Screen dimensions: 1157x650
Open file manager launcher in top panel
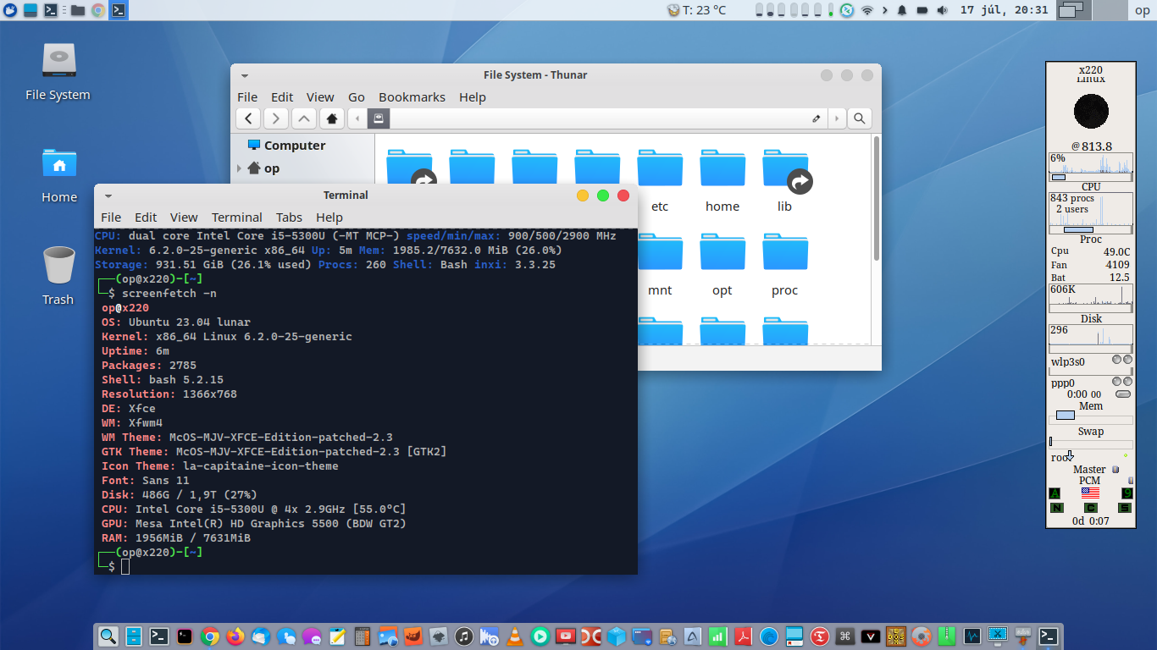coord(77,10)
